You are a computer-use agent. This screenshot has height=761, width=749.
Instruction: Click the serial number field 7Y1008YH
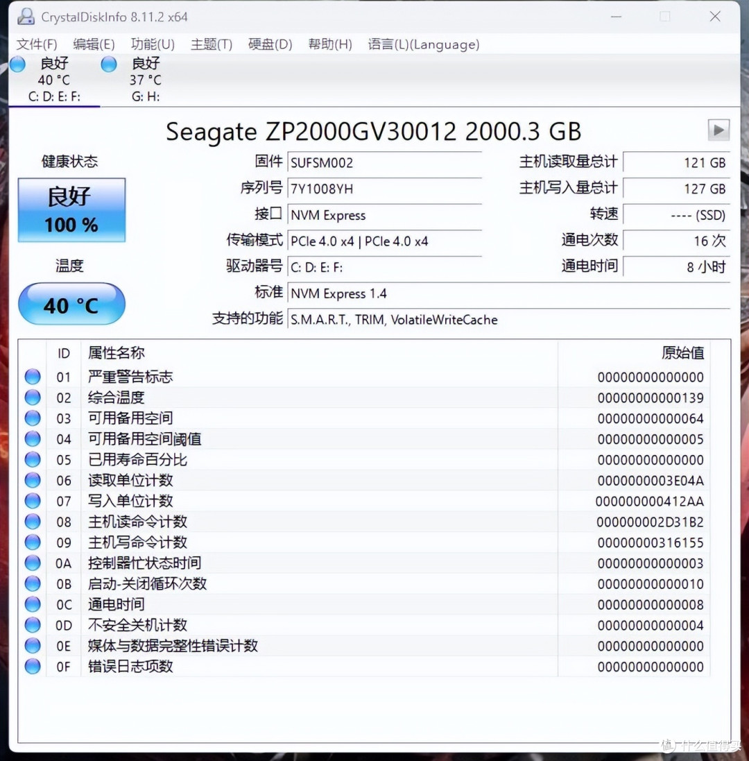(384, 189)
